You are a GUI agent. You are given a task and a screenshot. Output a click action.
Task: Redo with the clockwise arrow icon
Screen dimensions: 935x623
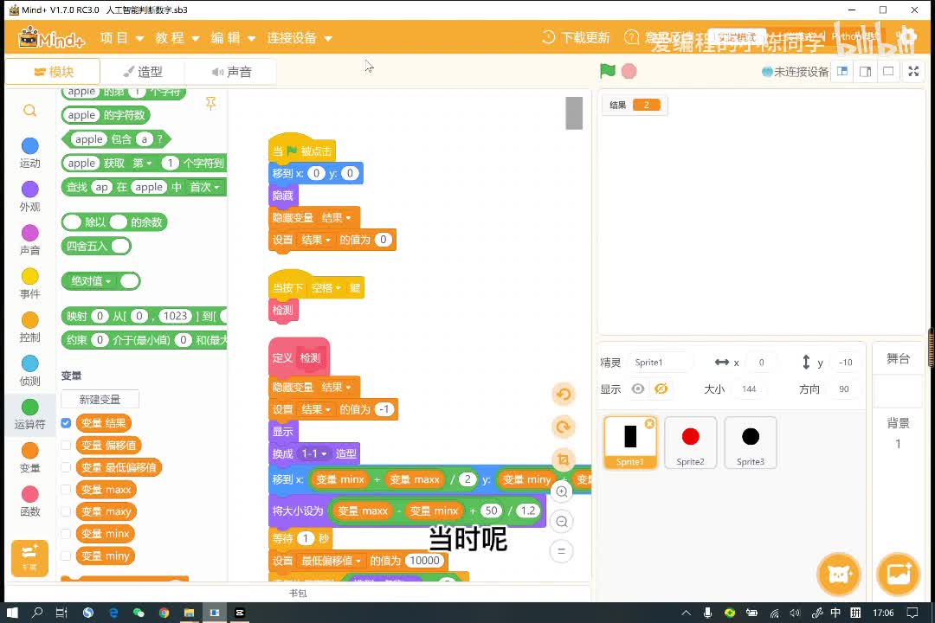click(x=563, y=427)
